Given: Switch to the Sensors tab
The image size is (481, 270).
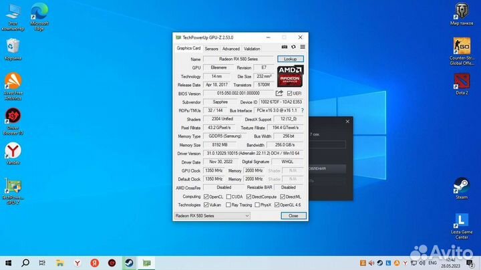Looking at the screenshot, I should pos(211,49).
